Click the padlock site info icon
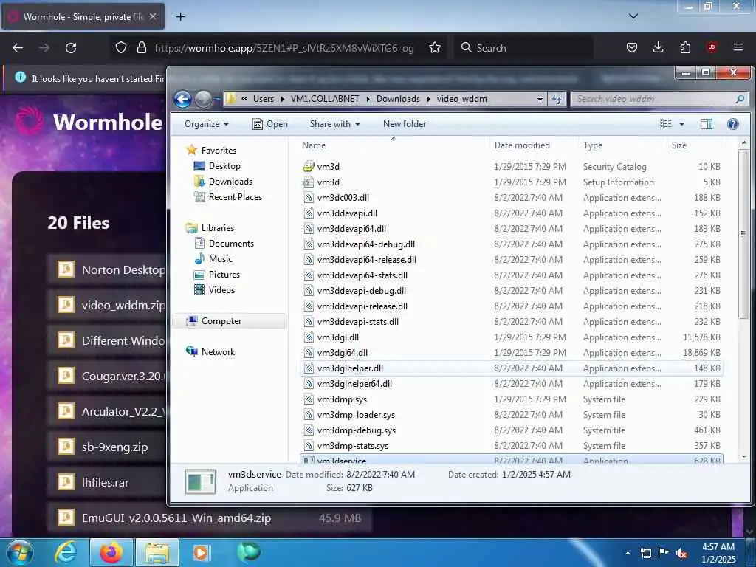Screen dimensions: 756x567 (141, 48)
